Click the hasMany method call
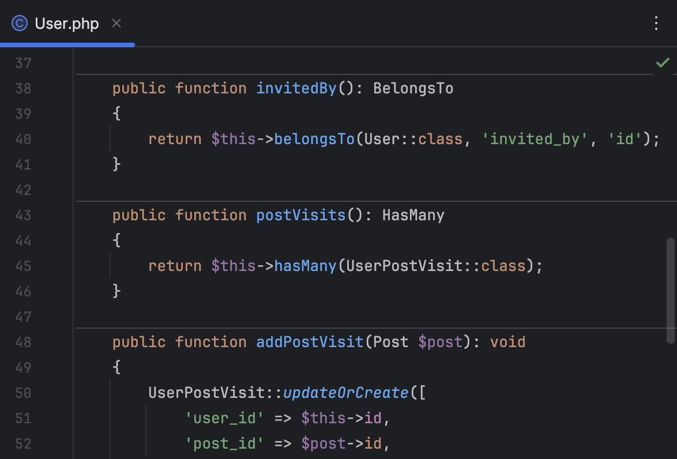The image size is (677, 459). (305, 266)
